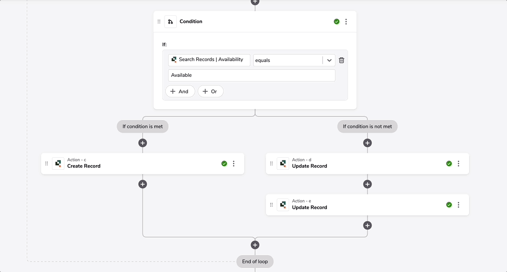The width and height of the screenshot is (507, 272).
Task: Click green status check on Create Record
Action: click(224, 164)
